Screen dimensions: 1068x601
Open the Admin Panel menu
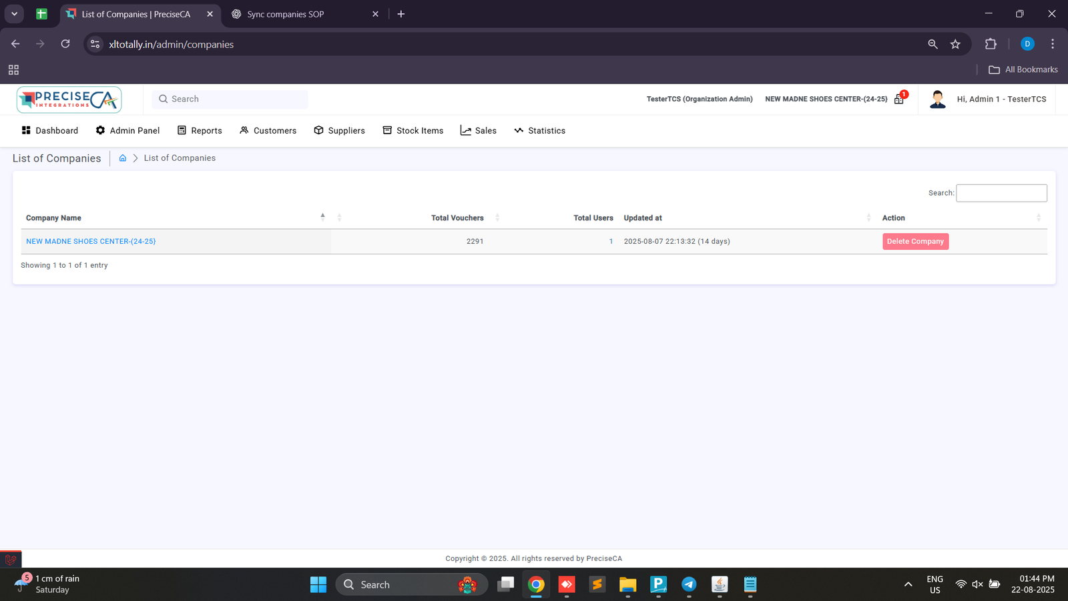(127, 131)
